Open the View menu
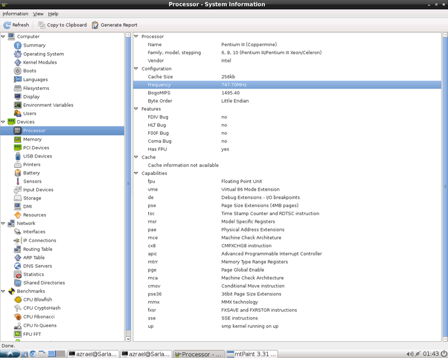Screen dimensions: 448x358 [38, 14]
